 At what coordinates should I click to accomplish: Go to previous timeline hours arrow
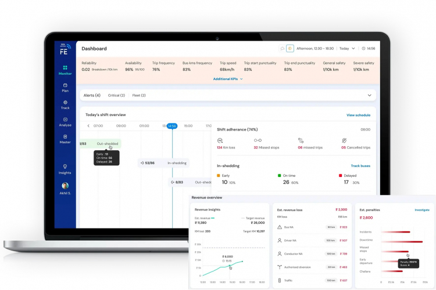click(88, 126)
